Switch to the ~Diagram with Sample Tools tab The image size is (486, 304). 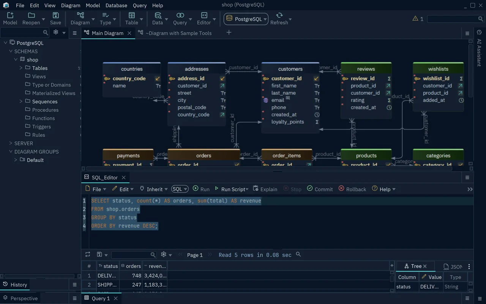pyautogui.click(x=175, y=33)
